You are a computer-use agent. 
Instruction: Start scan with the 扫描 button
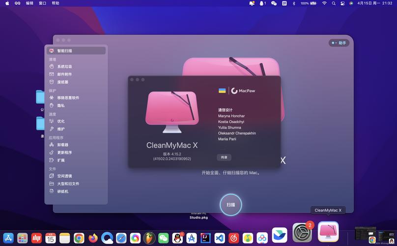(x=230, y=205)
